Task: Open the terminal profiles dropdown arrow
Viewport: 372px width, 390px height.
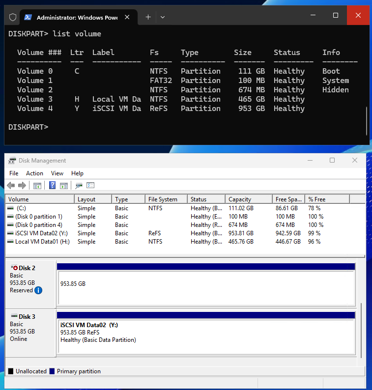Action: coord(163,17)
